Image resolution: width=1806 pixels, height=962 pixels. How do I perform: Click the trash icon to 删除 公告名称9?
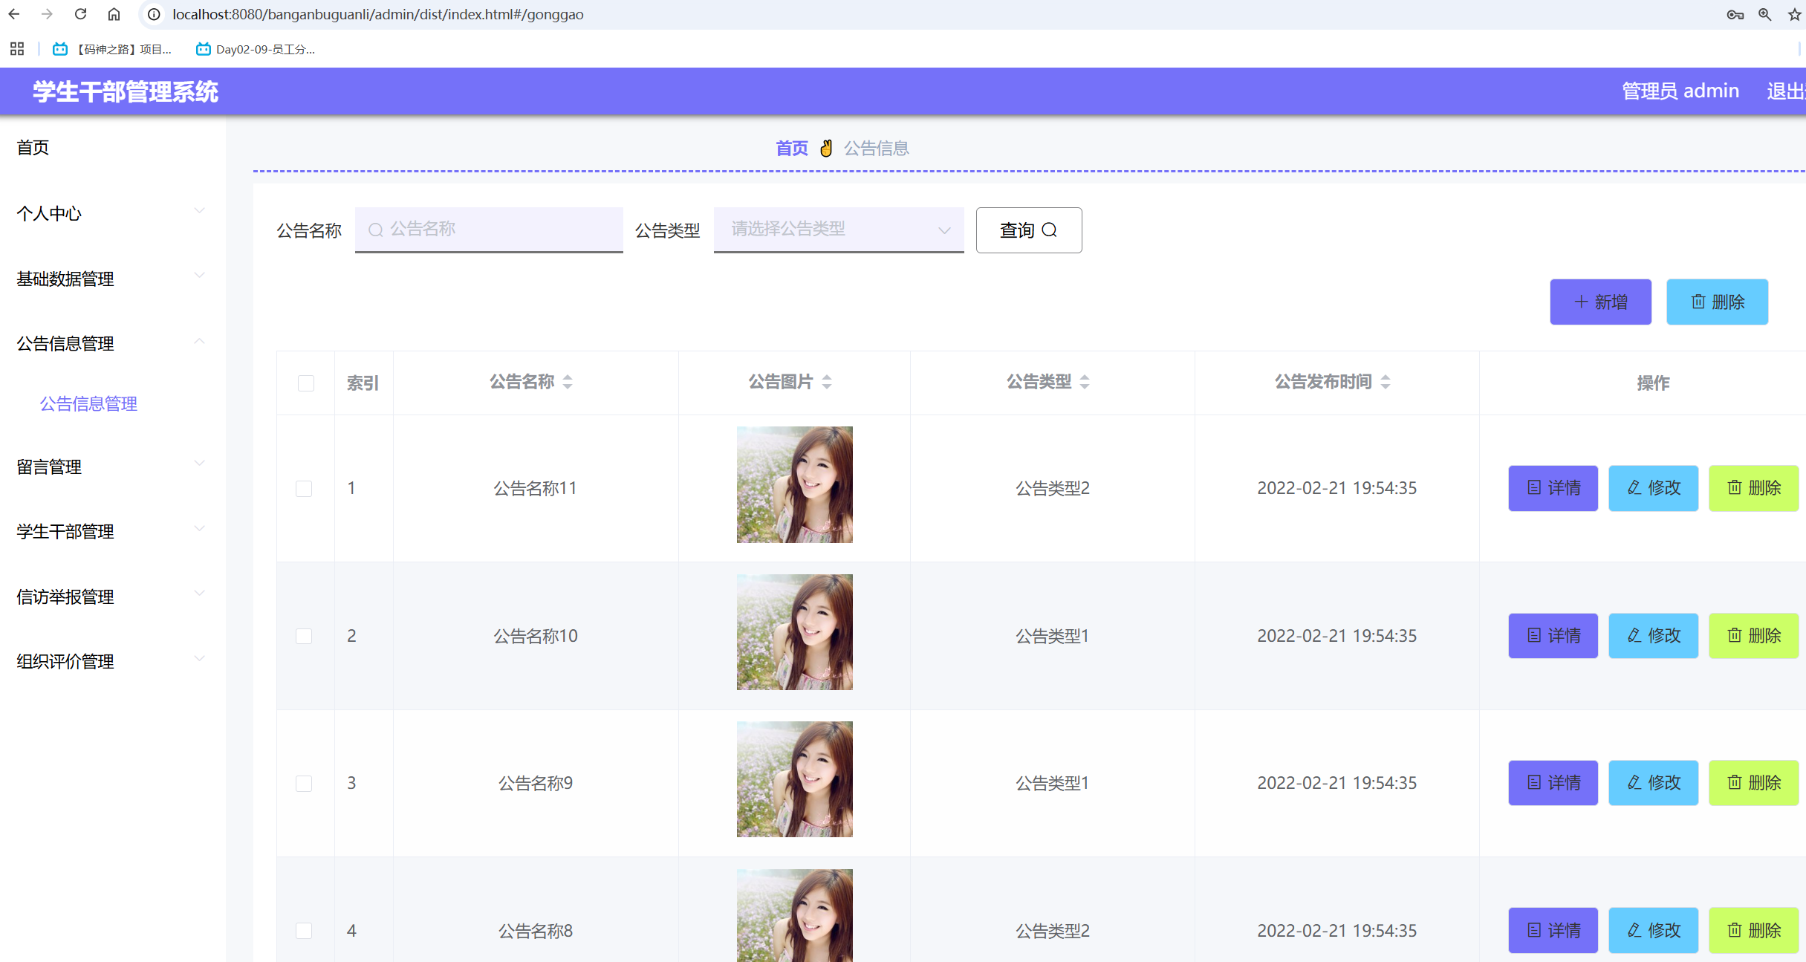tap(1734, 782)
